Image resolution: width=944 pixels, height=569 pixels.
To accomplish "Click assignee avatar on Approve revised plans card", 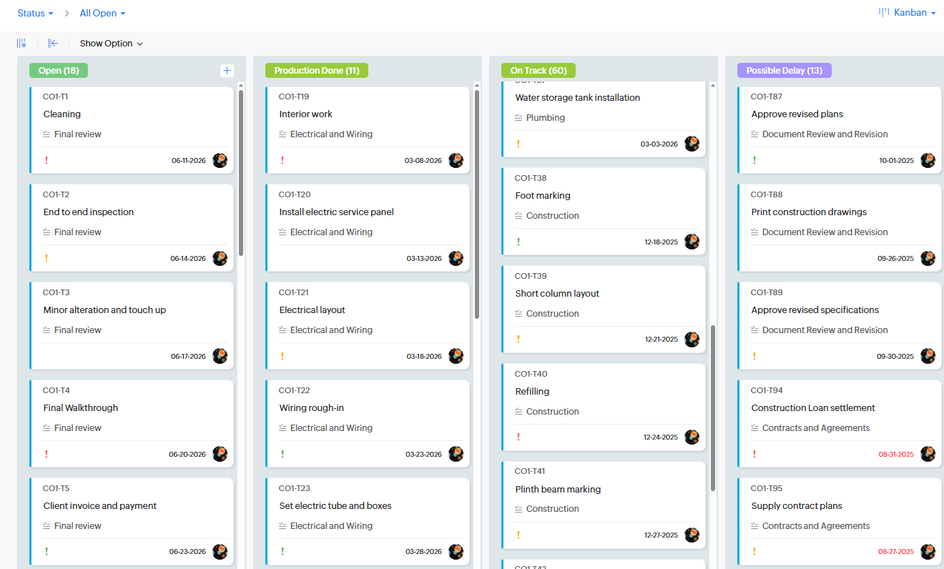I will [x=928, y=160].
